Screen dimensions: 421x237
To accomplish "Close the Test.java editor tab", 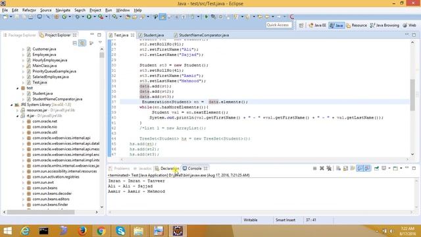I will pyautogui.click(x=132, y=35).
